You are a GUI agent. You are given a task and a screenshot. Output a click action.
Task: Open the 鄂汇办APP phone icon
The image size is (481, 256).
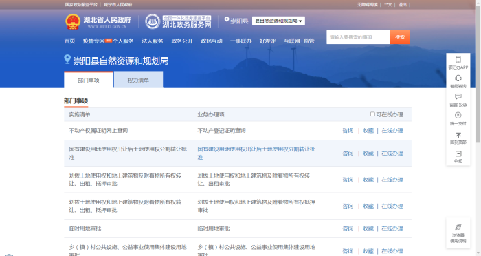458,60
